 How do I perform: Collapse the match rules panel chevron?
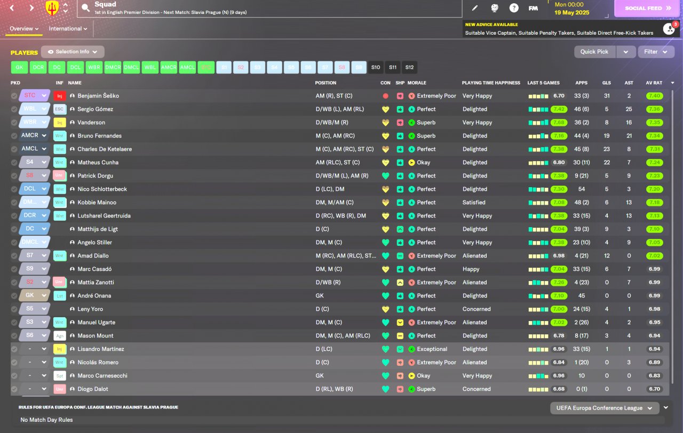click(666, 408)
